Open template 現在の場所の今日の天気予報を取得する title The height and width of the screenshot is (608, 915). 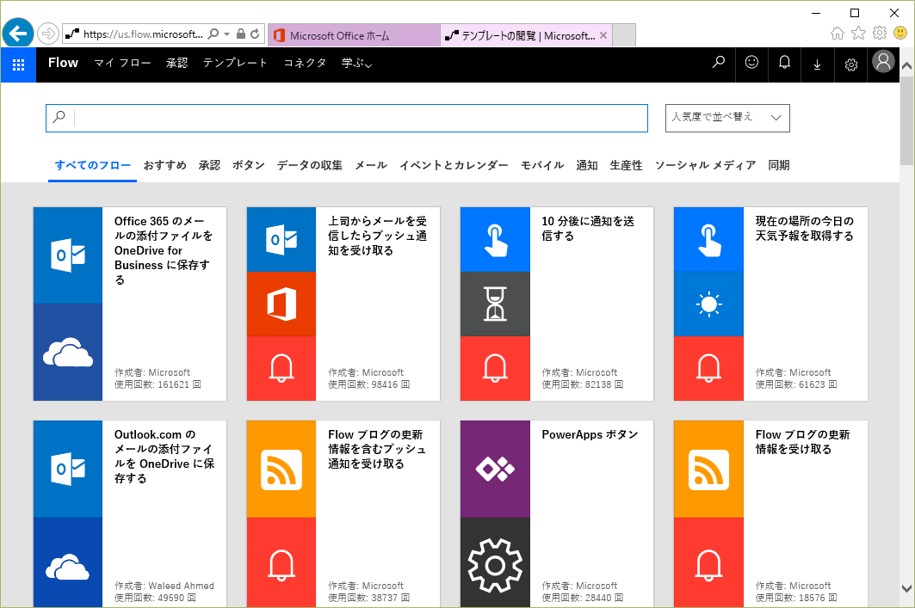click(x=805, y=229)
